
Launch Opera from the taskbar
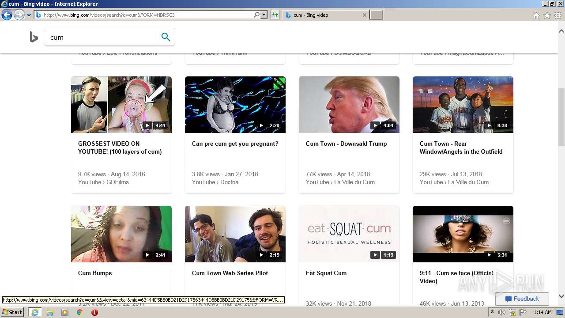(x=94, y=312)
